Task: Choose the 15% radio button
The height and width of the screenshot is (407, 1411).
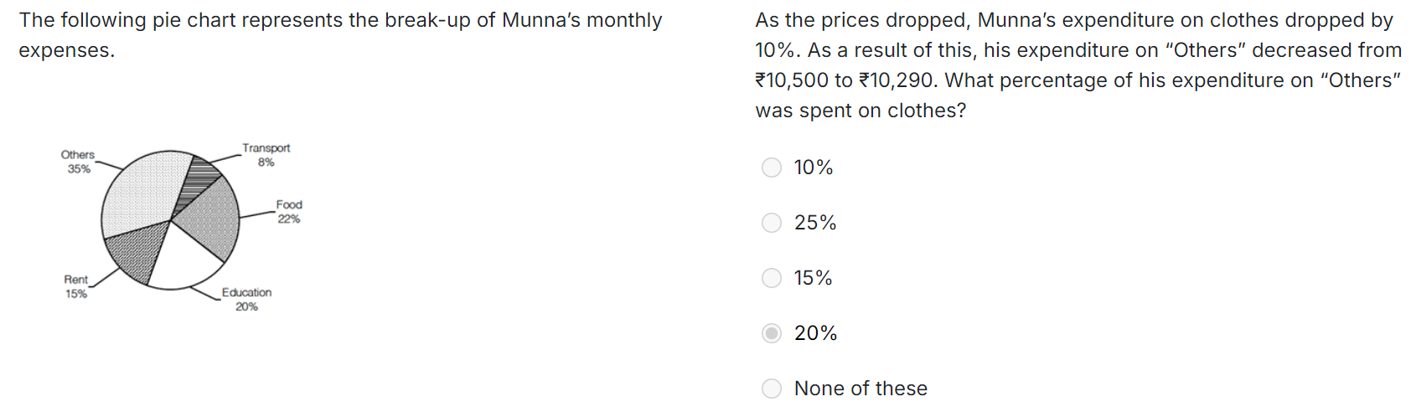Action: (x=772, y=278)
